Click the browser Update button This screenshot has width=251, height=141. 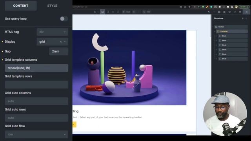[x=244, y=7]
